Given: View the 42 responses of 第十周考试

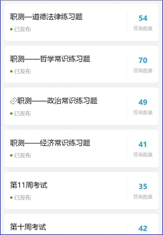Looking at the screenshot, I should [143, 228].
